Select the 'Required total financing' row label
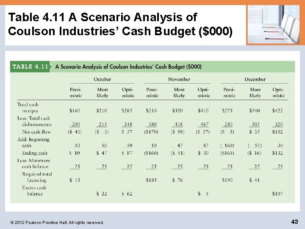Viewport: 305px width, 229px height. [x=37, y=177]
